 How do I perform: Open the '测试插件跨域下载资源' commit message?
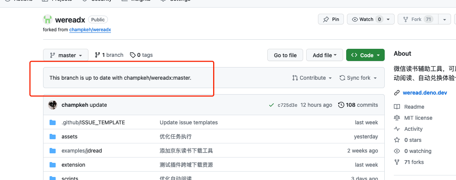[x=186, y=165]
